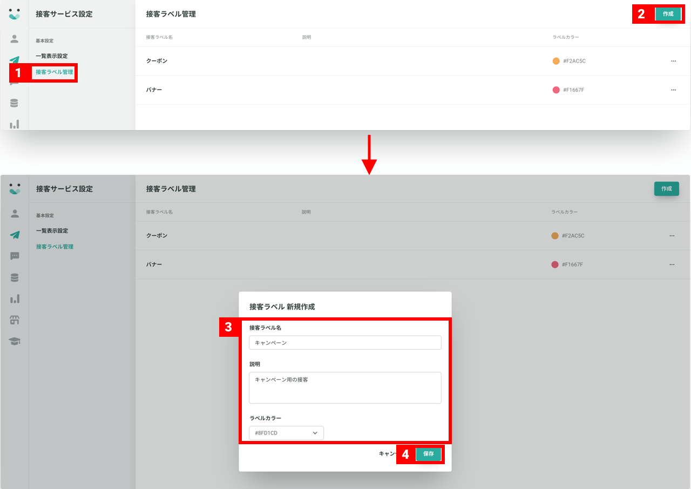Screen dimensions: 691x489
Task: Open the graduation cap icon in sidebar
Action: tap(15, 341)
